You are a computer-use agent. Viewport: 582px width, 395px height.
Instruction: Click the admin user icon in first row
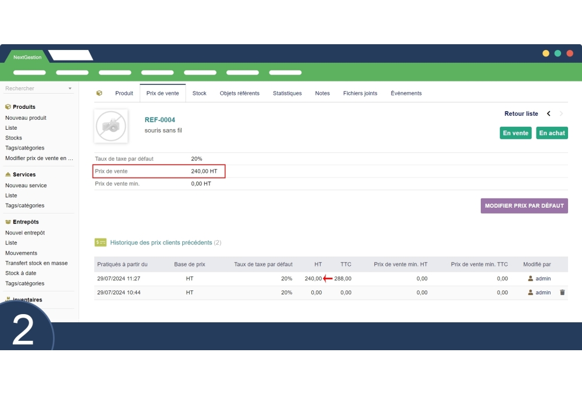(530, 279)
